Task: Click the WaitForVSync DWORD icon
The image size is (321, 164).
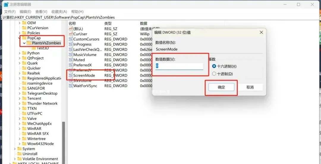Action: [71, 86]
